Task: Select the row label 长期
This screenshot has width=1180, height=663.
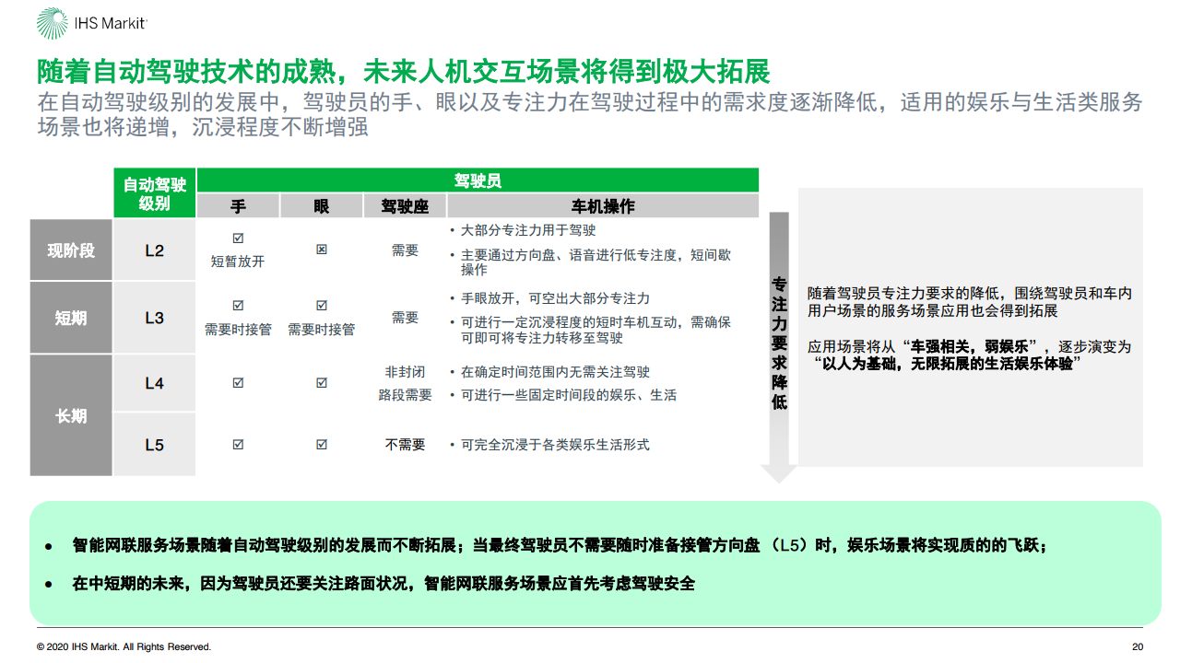Action: [x=71, y=415]
